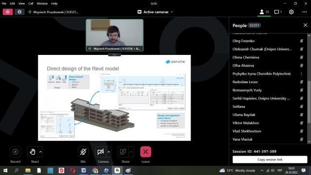This screenshot has height=175, width=311.
Task: Click the People count icon
Action: [264, 12]
